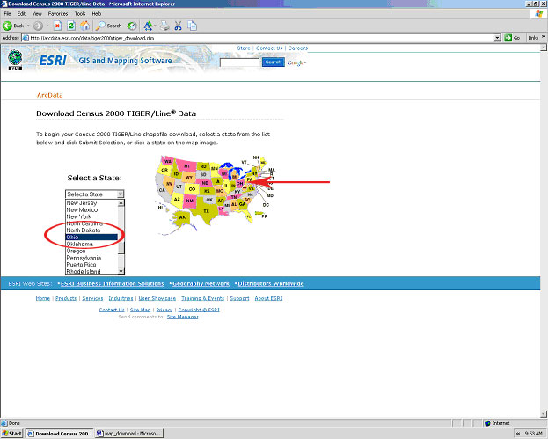
Task: Open ESRI Business Information Solutions link
Action: [x=113, y=284]
